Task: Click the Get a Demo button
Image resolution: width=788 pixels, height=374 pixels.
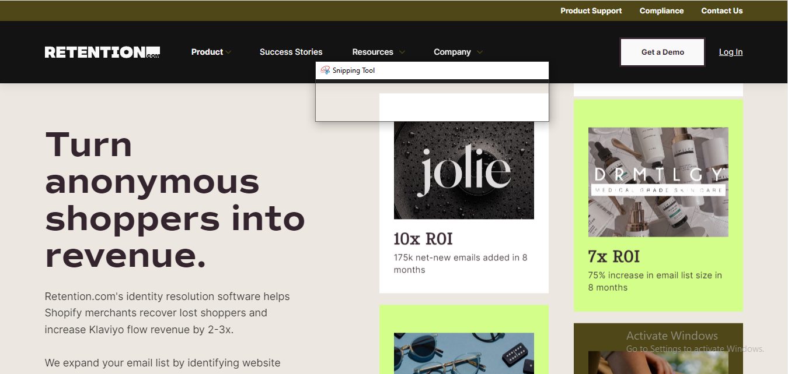Action: click(x=663, y=52)
